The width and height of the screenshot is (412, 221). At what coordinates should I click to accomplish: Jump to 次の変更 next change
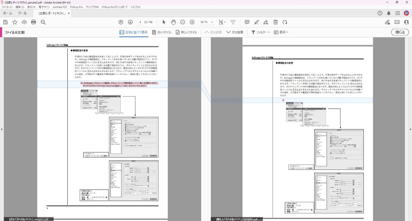pos(235,32)
